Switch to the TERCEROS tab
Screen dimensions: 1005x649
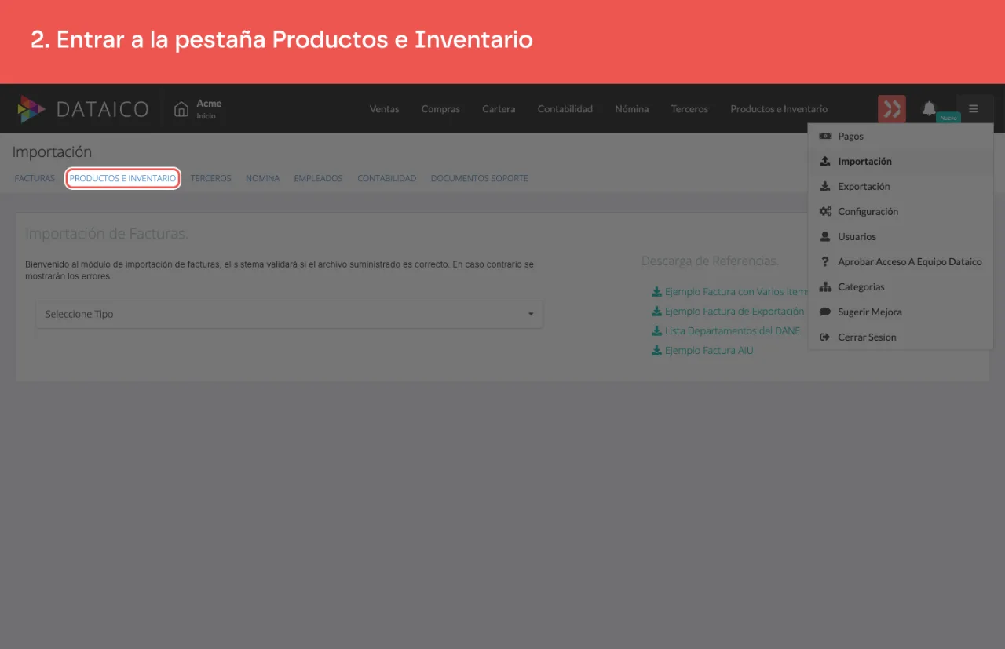(211, 178)
